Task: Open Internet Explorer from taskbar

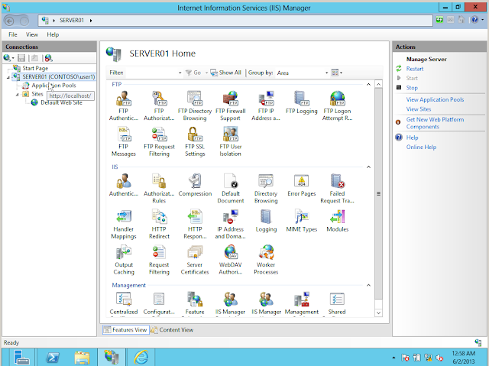Action: click(x=141, y=357)
